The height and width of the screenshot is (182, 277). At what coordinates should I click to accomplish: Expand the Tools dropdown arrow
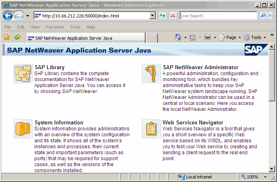265,37
